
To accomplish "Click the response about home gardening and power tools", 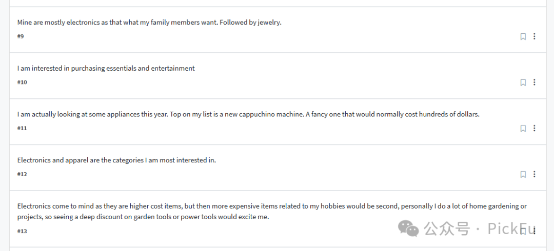I will coord(272,212).
